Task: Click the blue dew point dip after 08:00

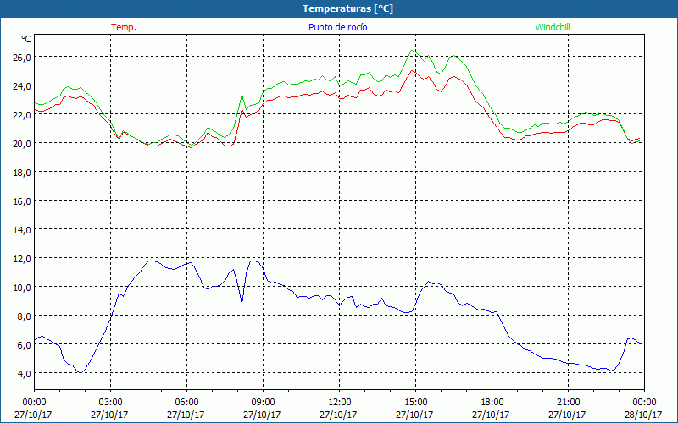Action: point(242,304)
